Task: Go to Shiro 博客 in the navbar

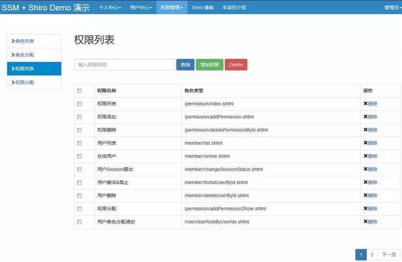Action: (x=202, y=8)
